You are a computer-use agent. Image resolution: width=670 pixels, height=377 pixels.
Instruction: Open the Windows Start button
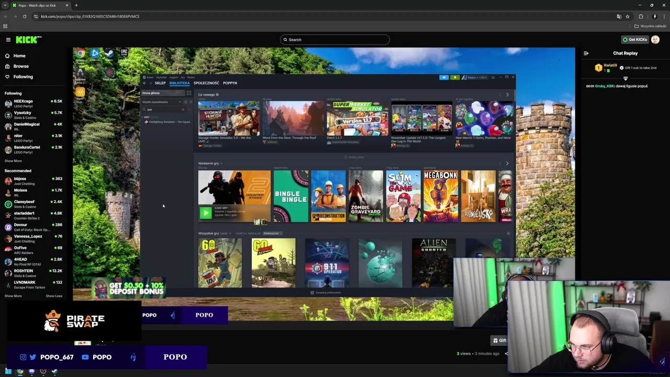coord(8,371)
